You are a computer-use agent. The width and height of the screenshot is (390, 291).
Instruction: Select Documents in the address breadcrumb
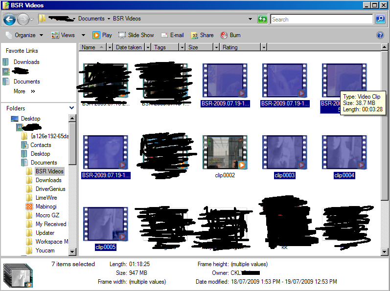tap(92, 19)
